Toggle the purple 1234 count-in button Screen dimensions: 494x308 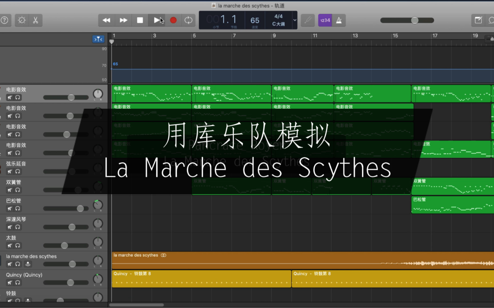click(325, 20)
